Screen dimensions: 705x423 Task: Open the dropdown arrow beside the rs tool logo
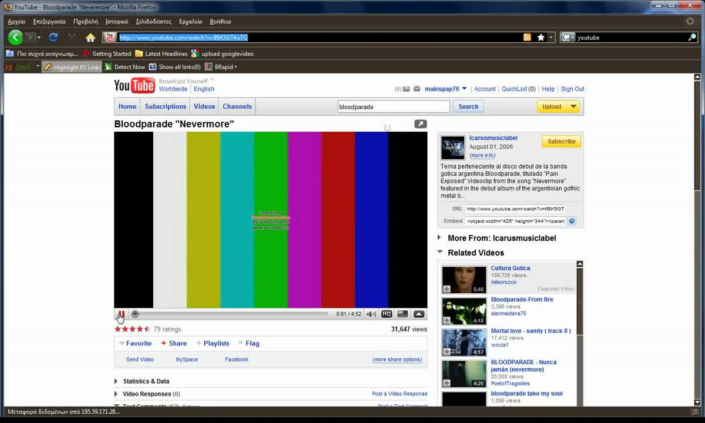(x=38, y=66)
